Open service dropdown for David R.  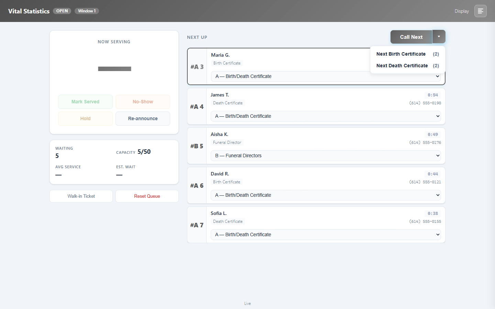tap(326, 195)
